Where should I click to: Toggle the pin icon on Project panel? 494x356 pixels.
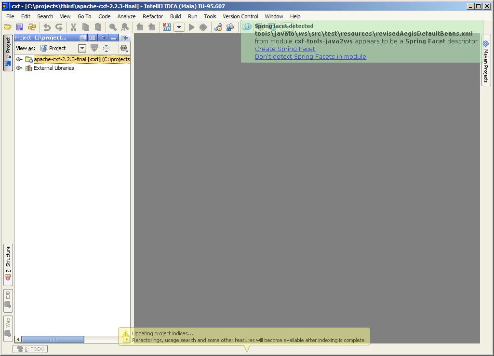(x=103, y=38)
